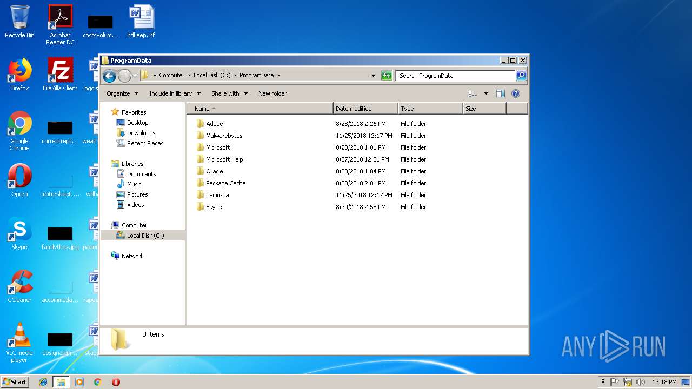
Task: Select the Package Cache folder
Action: (x=225, y=183)
